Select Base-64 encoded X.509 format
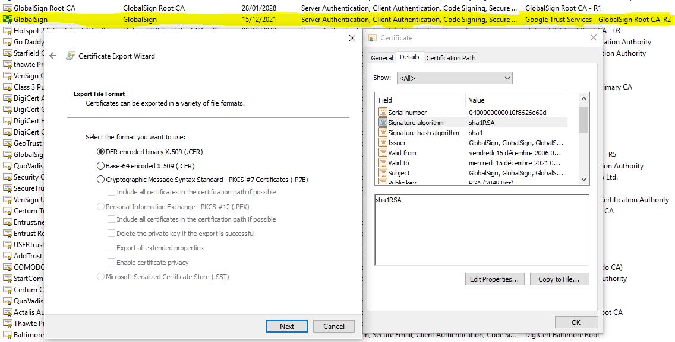The width and height of the screenshot is (675, 342). coord(101,166)
